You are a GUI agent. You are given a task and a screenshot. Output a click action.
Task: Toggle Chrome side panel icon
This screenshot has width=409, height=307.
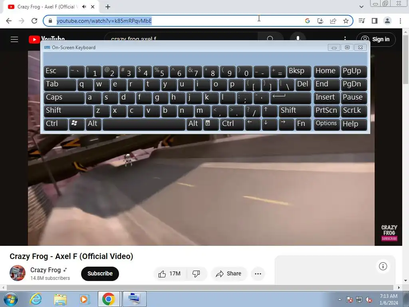pos(375,21)
